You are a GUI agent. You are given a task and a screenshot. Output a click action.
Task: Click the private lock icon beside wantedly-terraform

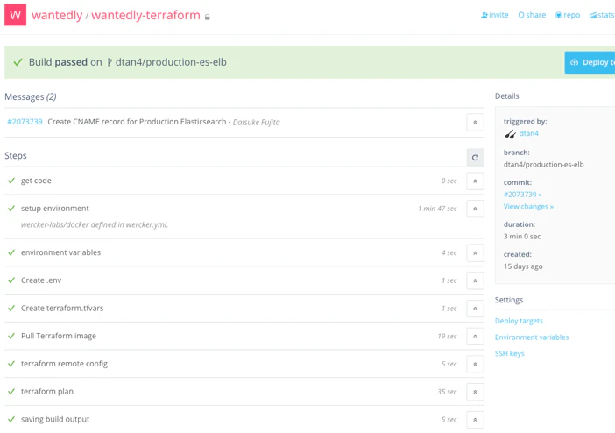click(x=208, y=17)
